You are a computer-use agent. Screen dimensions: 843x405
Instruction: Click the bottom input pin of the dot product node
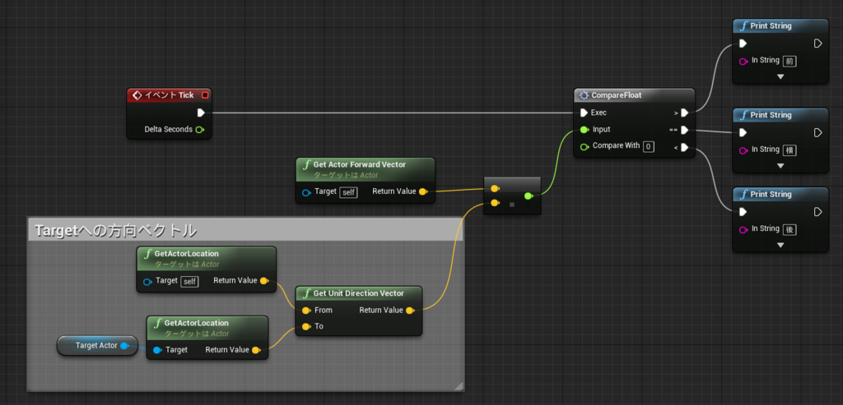point(495,203)
